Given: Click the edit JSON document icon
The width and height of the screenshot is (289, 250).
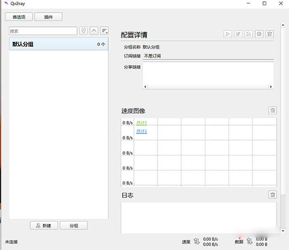Looking at the screenshot, I should click(249, 34).
